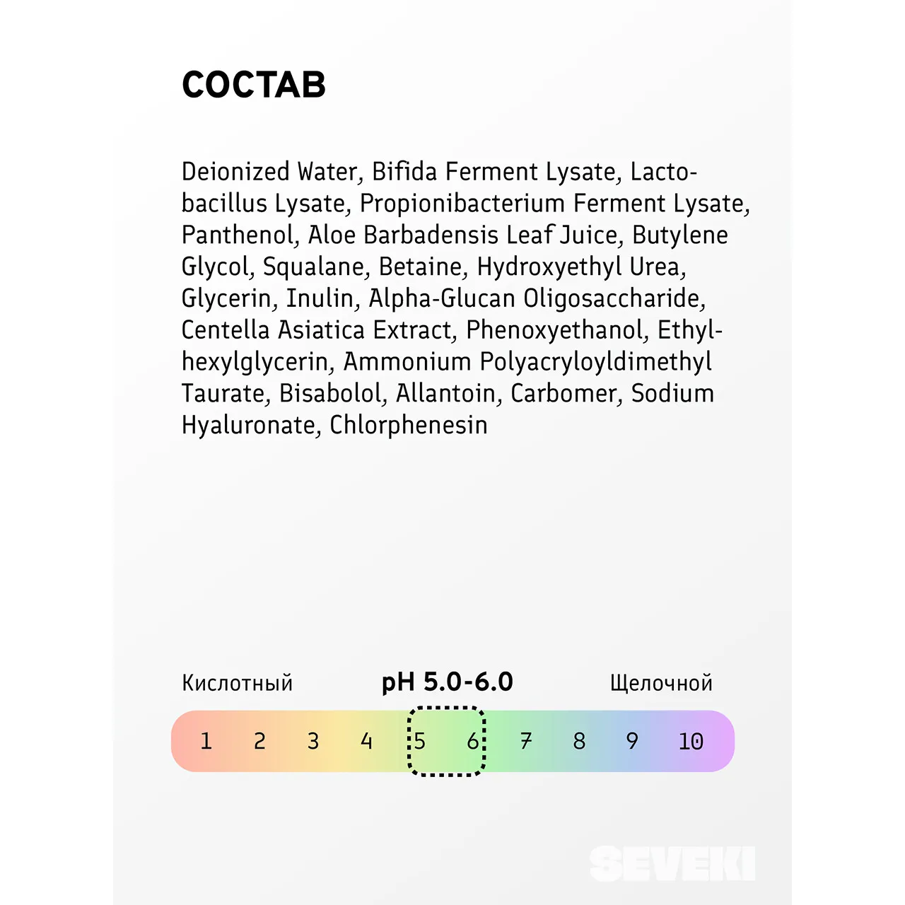This screenshot has width=905, height=905.
Task: Select number 7 on the pH scale
Action: [526, 741]
